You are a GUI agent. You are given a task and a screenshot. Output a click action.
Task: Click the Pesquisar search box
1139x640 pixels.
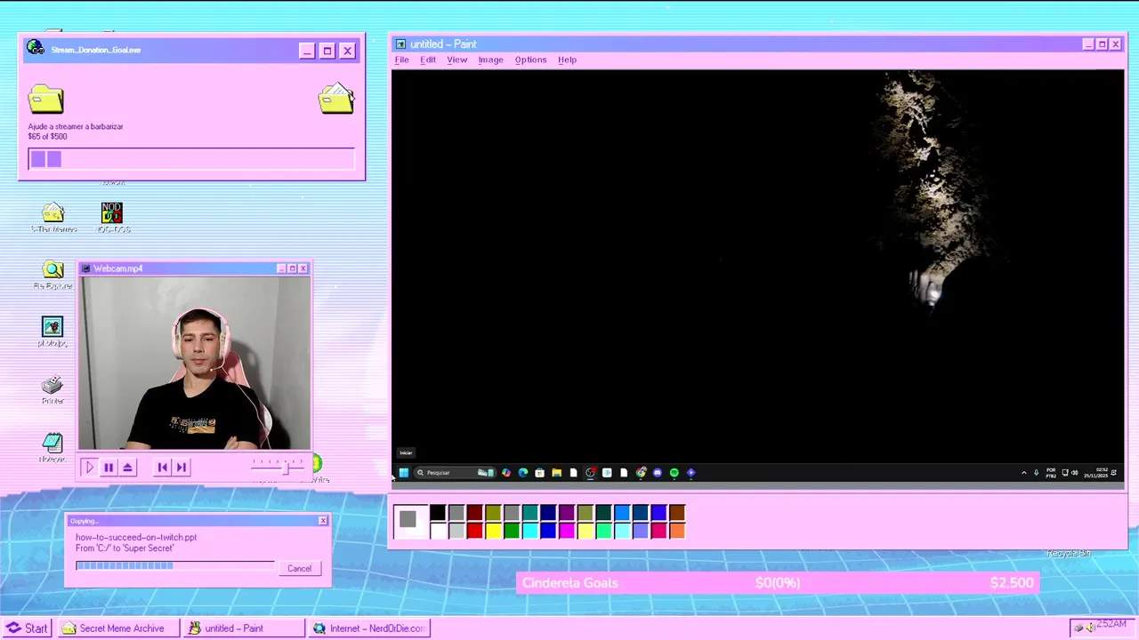[x=455, y=473]
